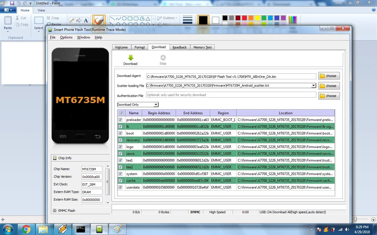Uncheck the preloader partition checkbox

pyautogui.click(x=120, y=120)
